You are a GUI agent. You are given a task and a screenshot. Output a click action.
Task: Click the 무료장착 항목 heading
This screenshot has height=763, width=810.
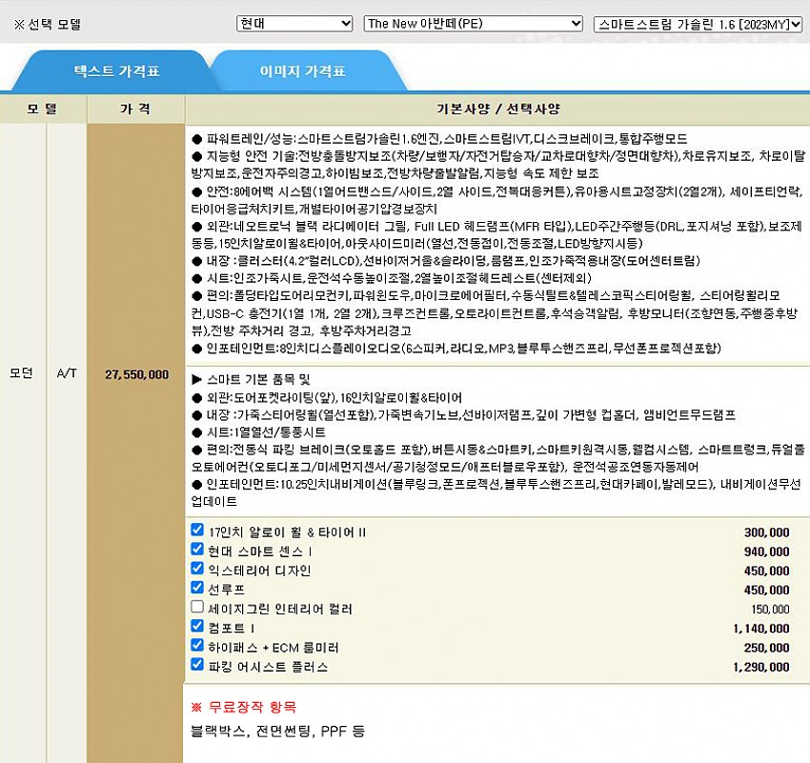point(244,707)
